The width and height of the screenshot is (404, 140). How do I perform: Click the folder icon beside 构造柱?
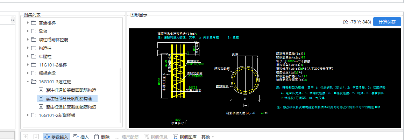point(34,48)
